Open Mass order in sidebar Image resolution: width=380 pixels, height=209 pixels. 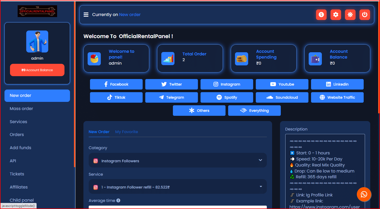tap(21, 109)
